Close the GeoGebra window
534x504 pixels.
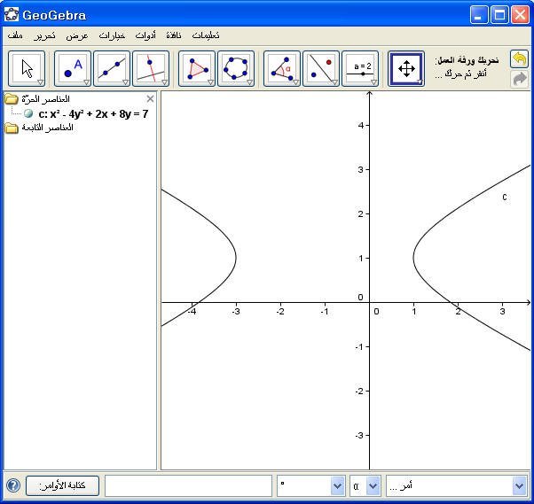pos(520,15)
